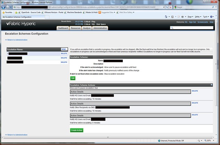Open the Hyperic Help link
The image size is (220, 145).
211,22
